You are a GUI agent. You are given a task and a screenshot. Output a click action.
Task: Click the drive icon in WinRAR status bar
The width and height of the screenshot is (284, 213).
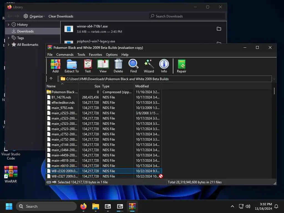[x=49, y=182]
